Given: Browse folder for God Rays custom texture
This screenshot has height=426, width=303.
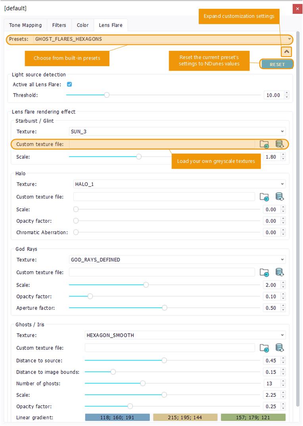Looking at the screenshot, I should (264, 272).
